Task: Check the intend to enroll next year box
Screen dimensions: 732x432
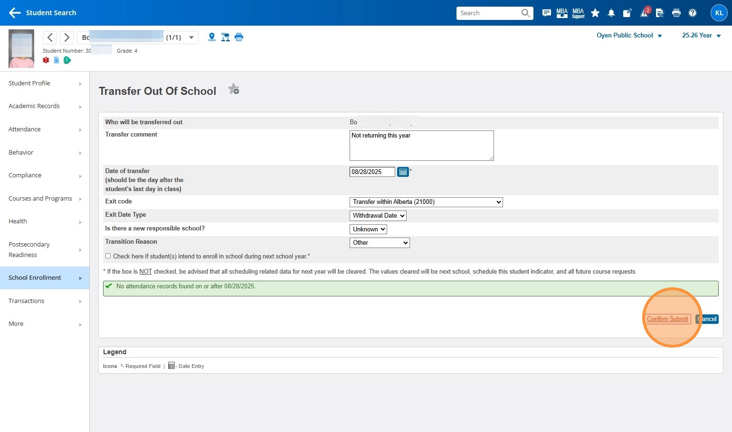Action: (x=108, y=256)
